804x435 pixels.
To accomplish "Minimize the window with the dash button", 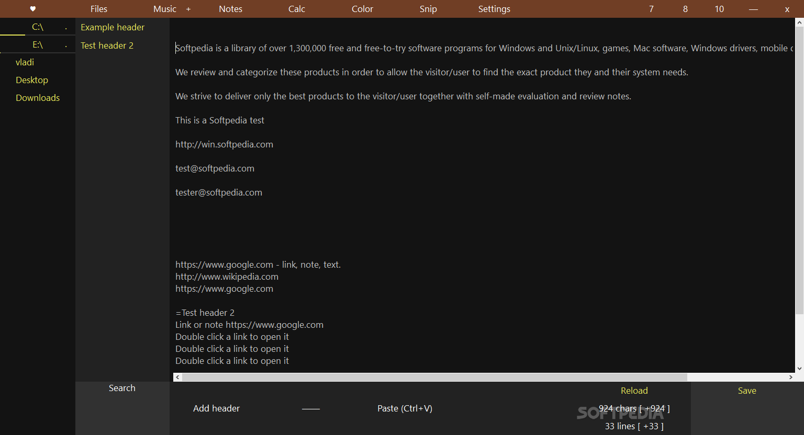I will [x=753, y=9].
